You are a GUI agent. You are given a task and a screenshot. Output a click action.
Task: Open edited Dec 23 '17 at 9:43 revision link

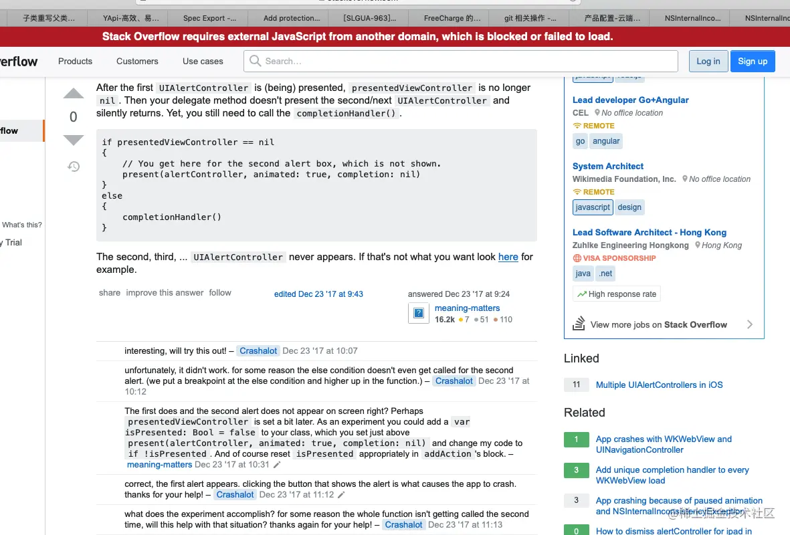coord(318,294)
